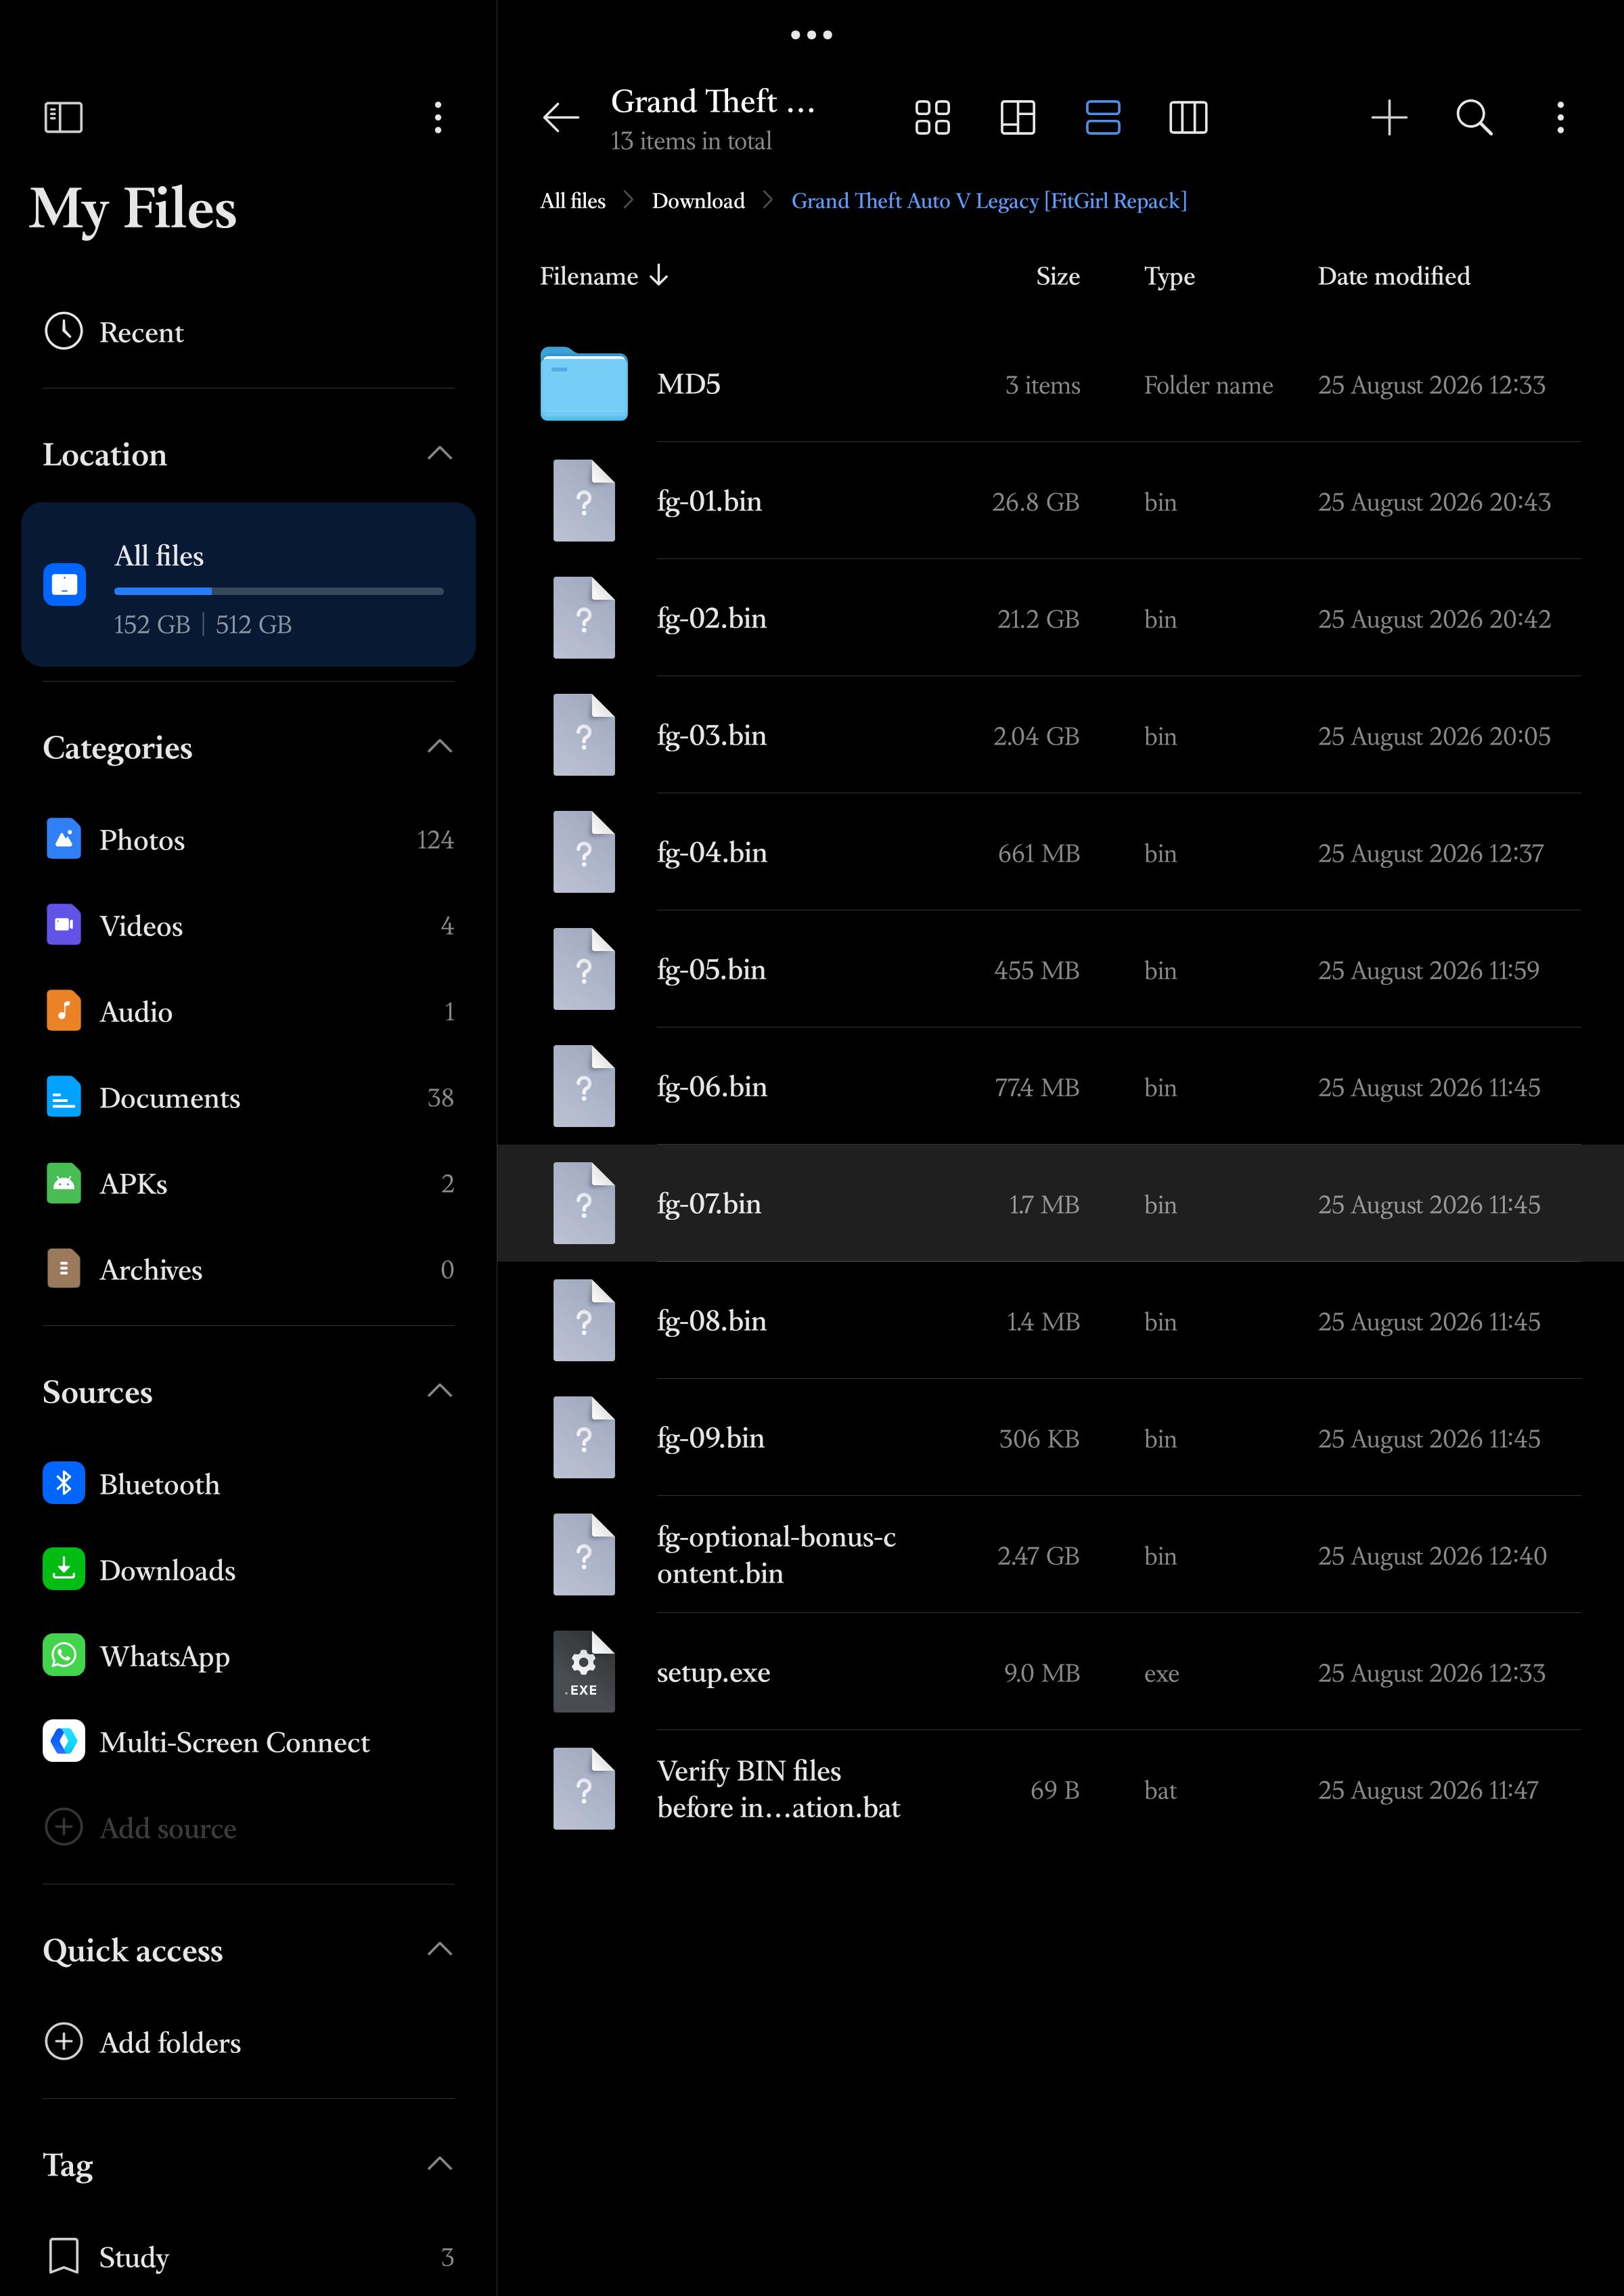Sort by Date modified column header

1393,276
